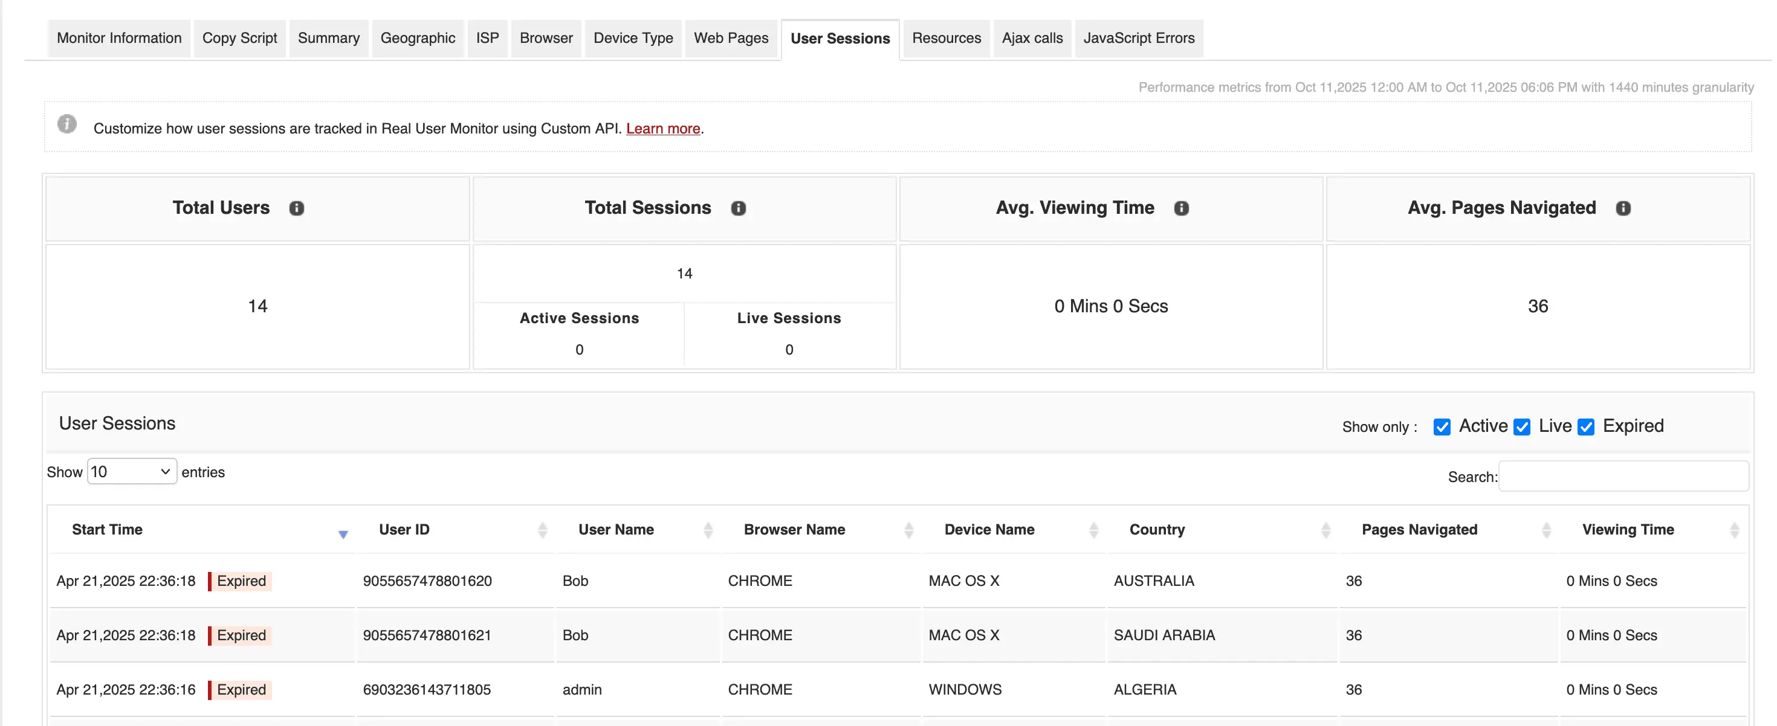Click the Avg. Pages Navigated info icon
This screenshot has width=1777, height=726.
[x=1623, y=208]
